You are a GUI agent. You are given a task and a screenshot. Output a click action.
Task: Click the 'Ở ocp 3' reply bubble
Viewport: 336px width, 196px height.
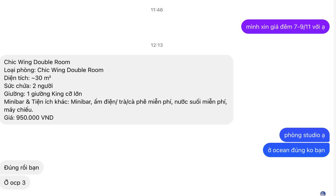click(x=15, y=182)
